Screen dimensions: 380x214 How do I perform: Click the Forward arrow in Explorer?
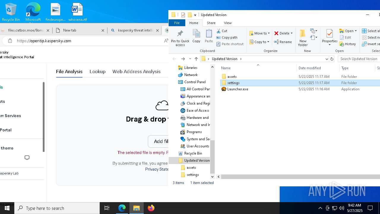[x=183, y=59]
